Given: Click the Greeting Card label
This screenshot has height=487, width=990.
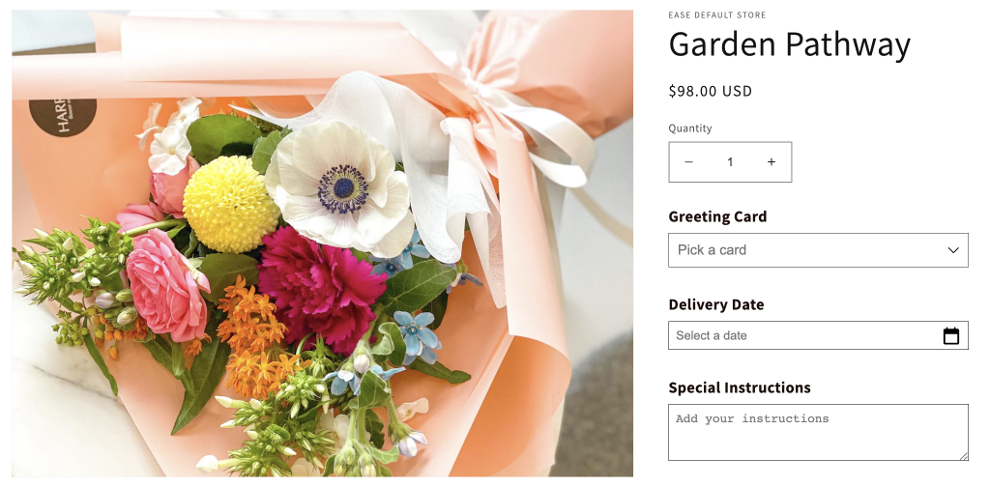Looking at the screenshot, I should 717,216.
